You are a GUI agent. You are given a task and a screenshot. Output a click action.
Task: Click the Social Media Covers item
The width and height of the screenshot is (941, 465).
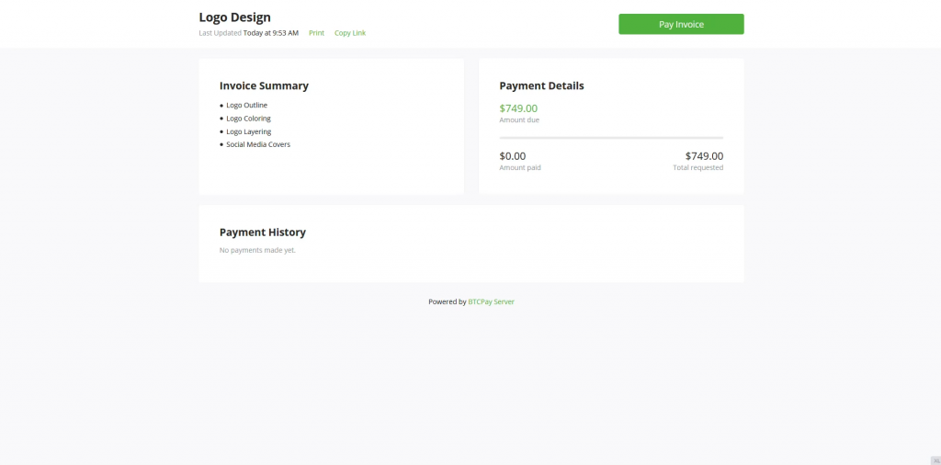click(x=258, y=144)
